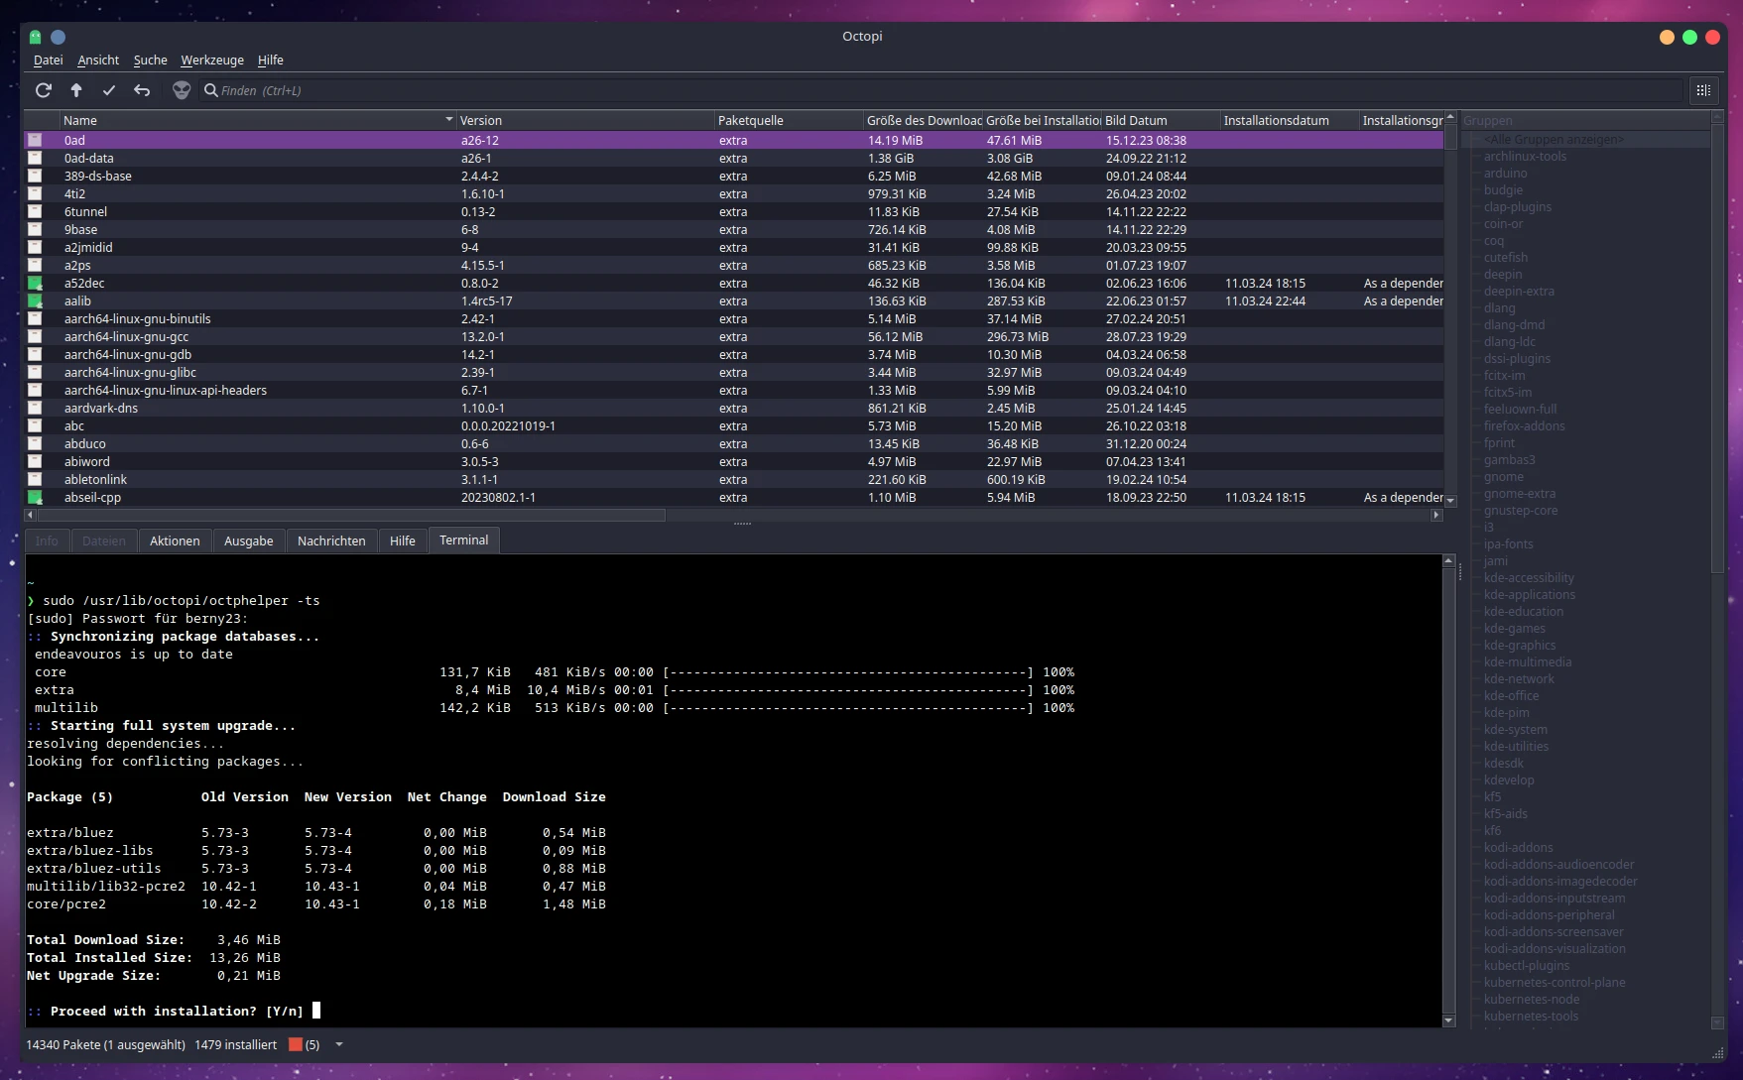Click the red outdated packages status icon
The height and width of the screenshot is (1080, 1743).
coord(295,1044)
